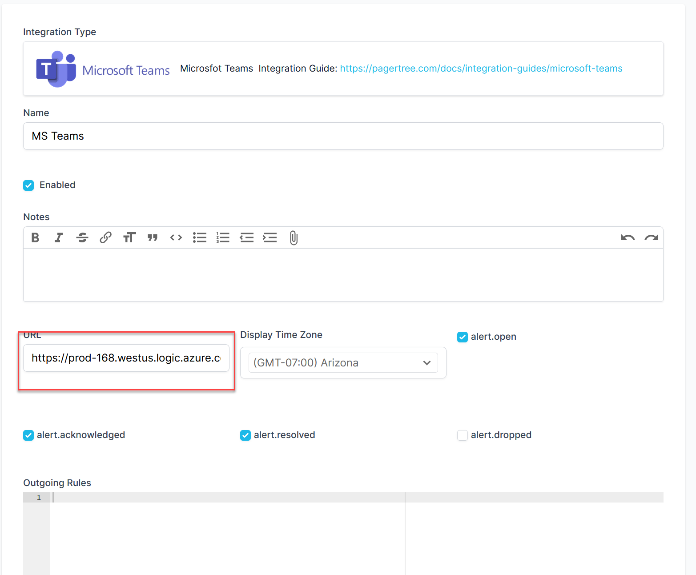
Task: Open the Microsoft Teams integration guide link
Action: 481,68
